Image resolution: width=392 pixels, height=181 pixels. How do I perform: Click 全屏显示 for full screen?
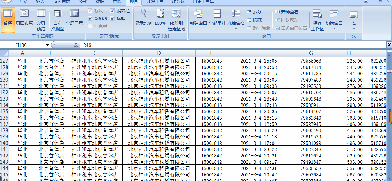(x=74, y=20)
